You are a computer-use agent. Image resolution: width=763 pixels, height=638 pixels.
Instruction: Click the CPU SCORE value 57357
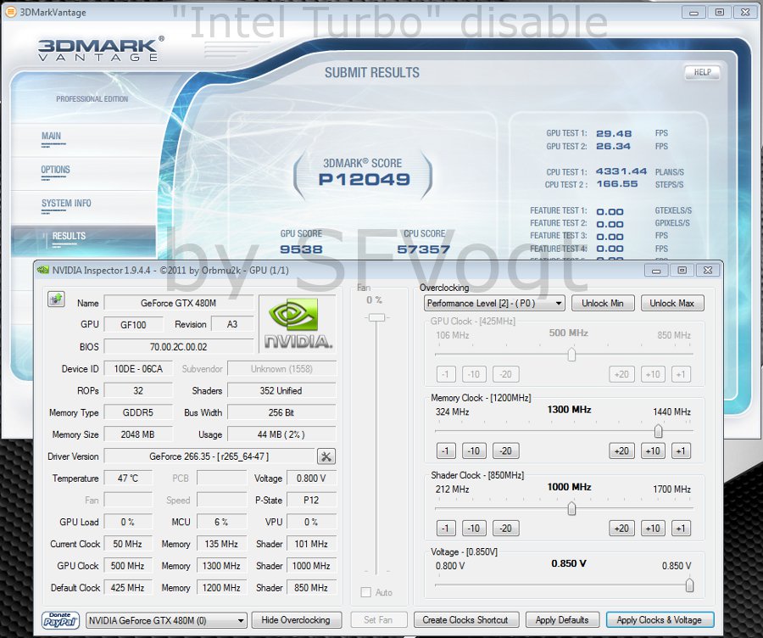click(423, 249)
